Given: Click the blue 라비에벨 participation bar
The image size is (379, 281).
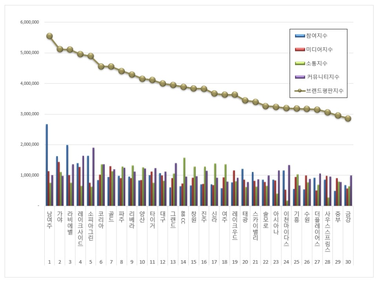Looking at the screenshot, I should 67,175.
